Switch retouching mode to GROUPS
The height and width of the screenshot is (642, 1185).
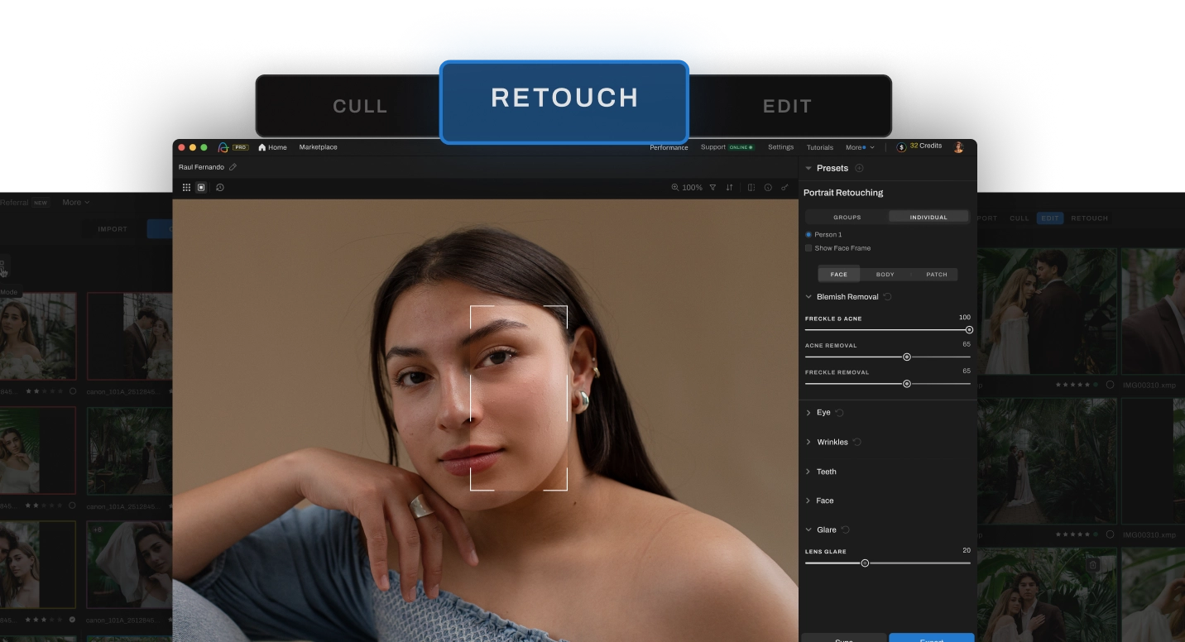tap(847, 217)
